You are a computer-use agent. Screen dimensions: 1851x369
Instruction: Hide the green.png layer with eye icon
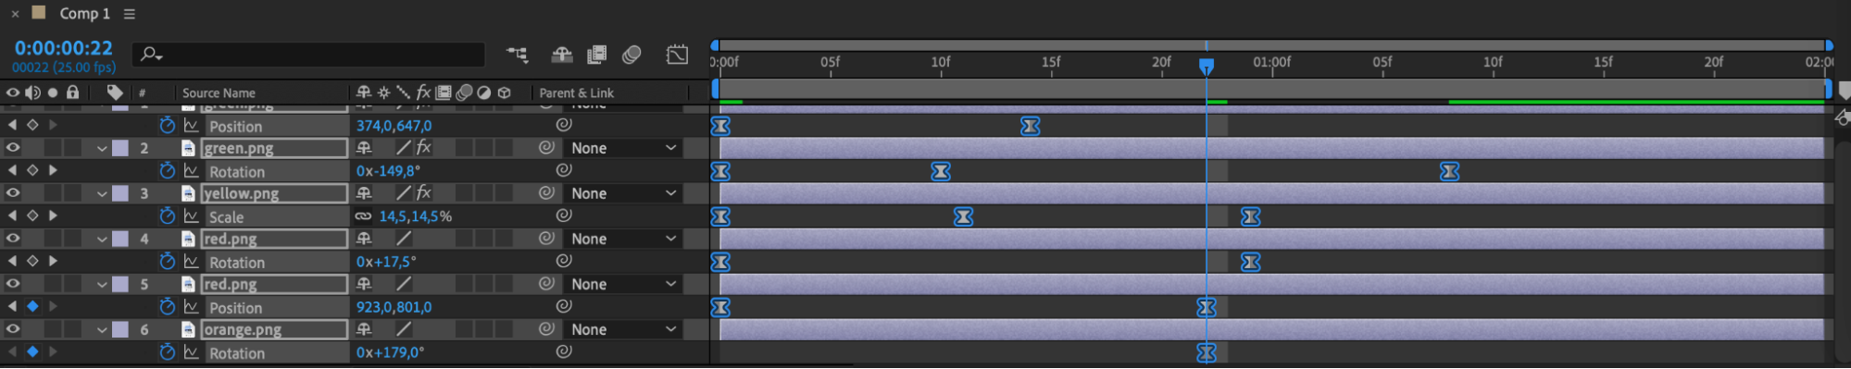pyautogui.click(x=13, y=148)
